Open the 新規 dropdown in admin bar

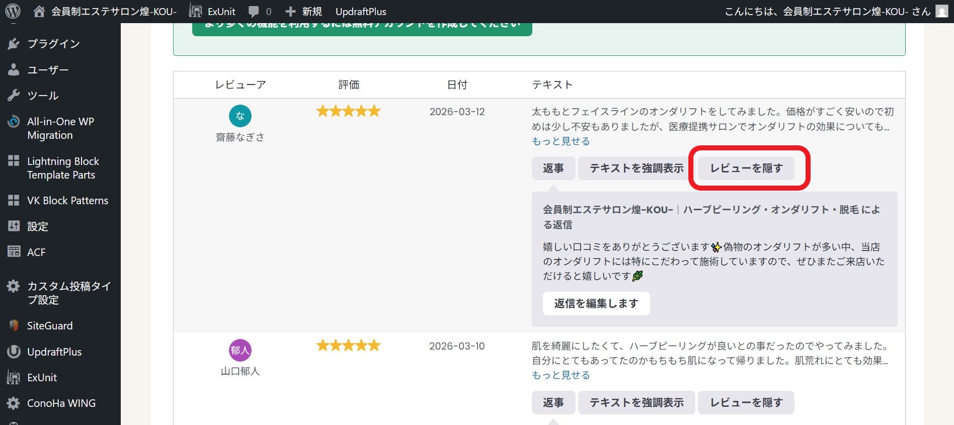coord(304,12)
